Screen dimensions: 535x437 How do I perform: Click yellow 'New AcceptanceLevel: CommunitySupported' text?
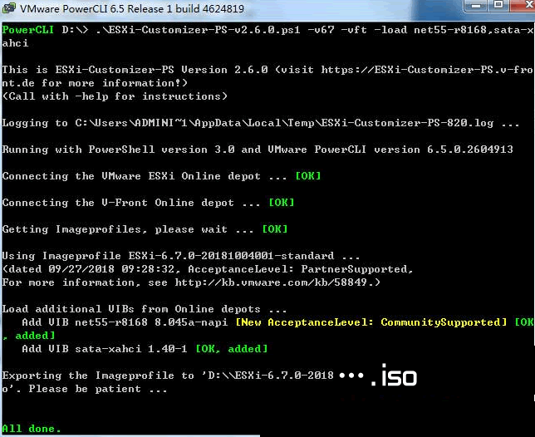371,322
